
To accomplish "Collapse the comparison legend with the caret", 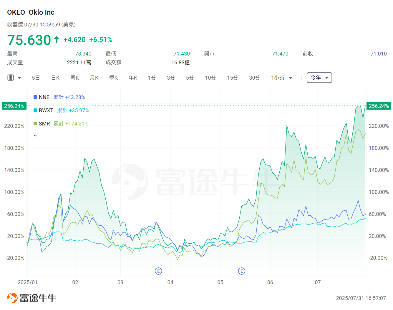I will pyautogui.click(x=35, y=136).
